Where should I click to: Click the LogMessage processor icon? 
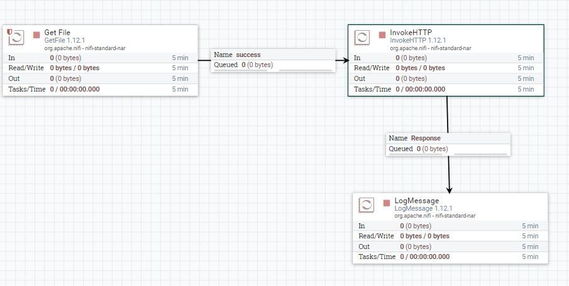tap(366, 205)
